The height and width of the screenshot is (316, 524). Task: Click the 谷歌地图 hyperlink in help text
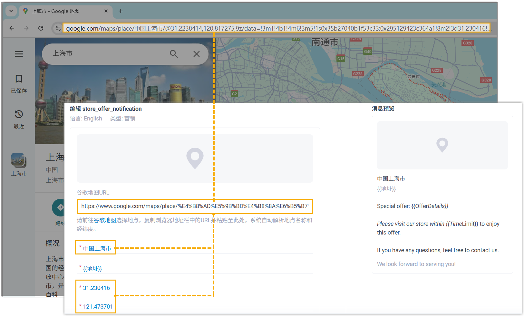(105, 220)
